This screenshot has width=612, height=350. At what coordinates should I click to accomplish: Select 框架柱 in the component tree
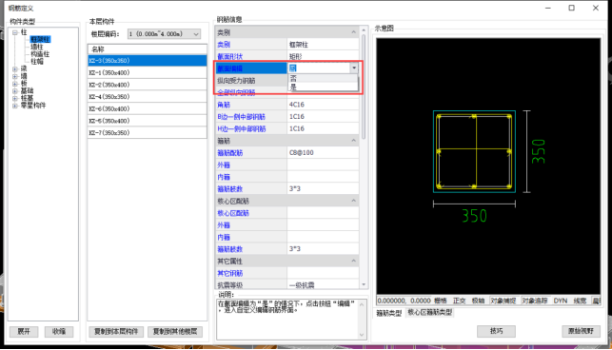(40, 39)
